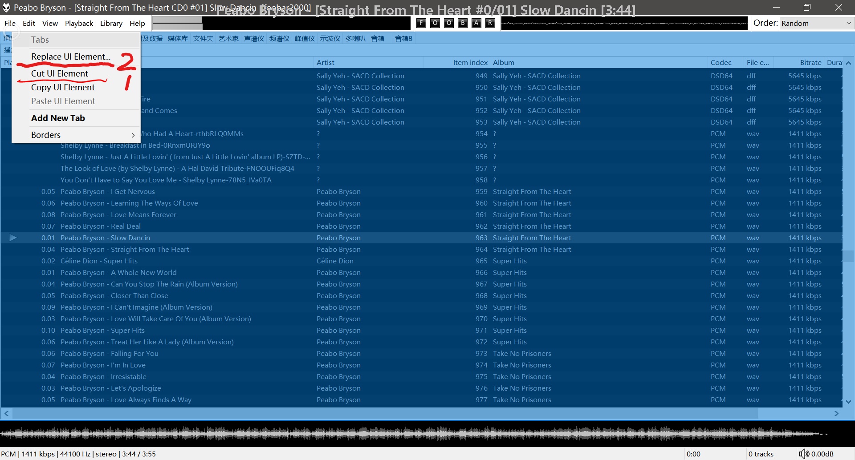Click the playlist vertical scrollbar up arrow
Image resolution: width=855 pixels, height=460 pixels.
tap(848, 63)
